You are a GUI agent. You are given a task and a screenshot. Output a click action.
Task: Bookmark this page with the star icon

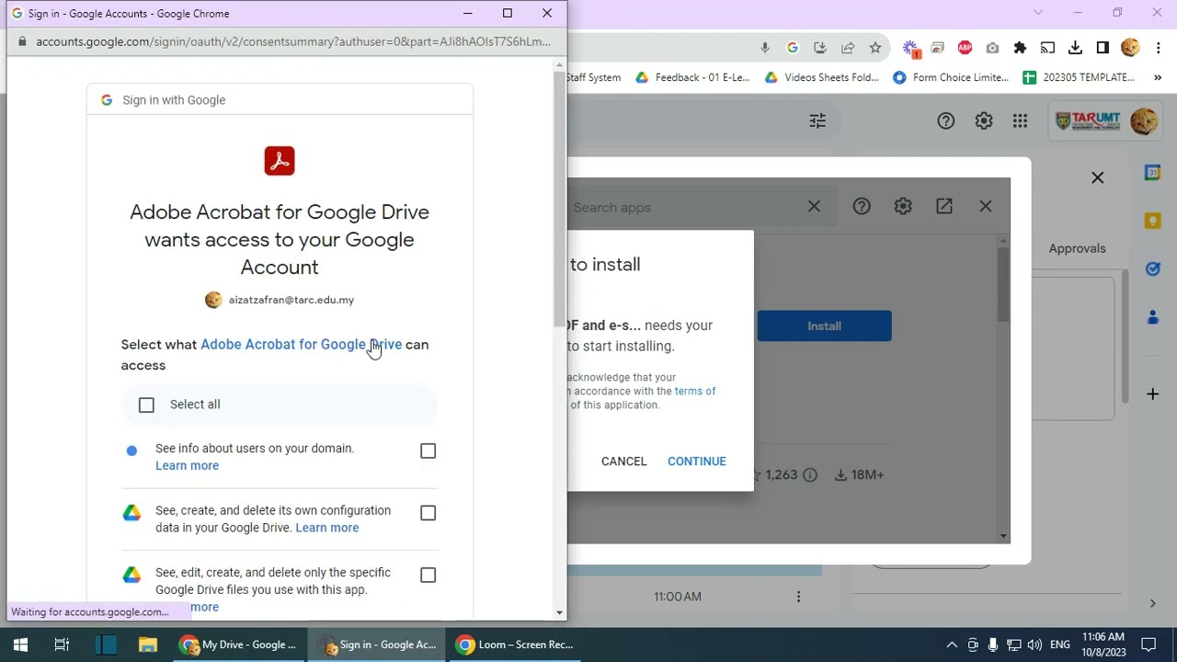coord(875,48)
